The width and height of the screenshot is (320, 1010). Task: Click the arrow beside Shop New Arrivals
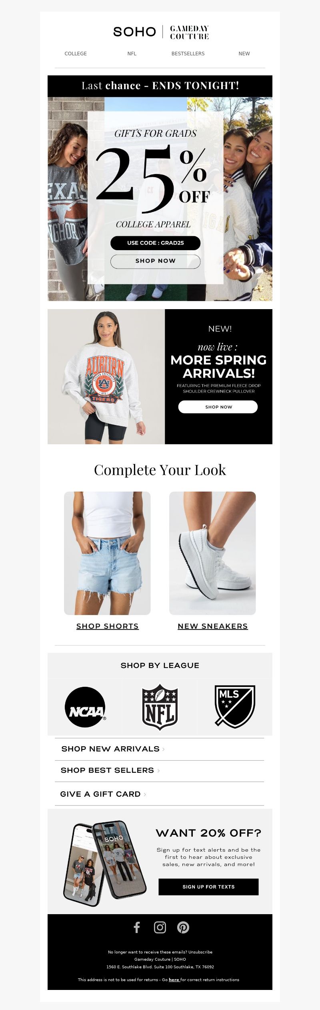click(x=164, y=749)
